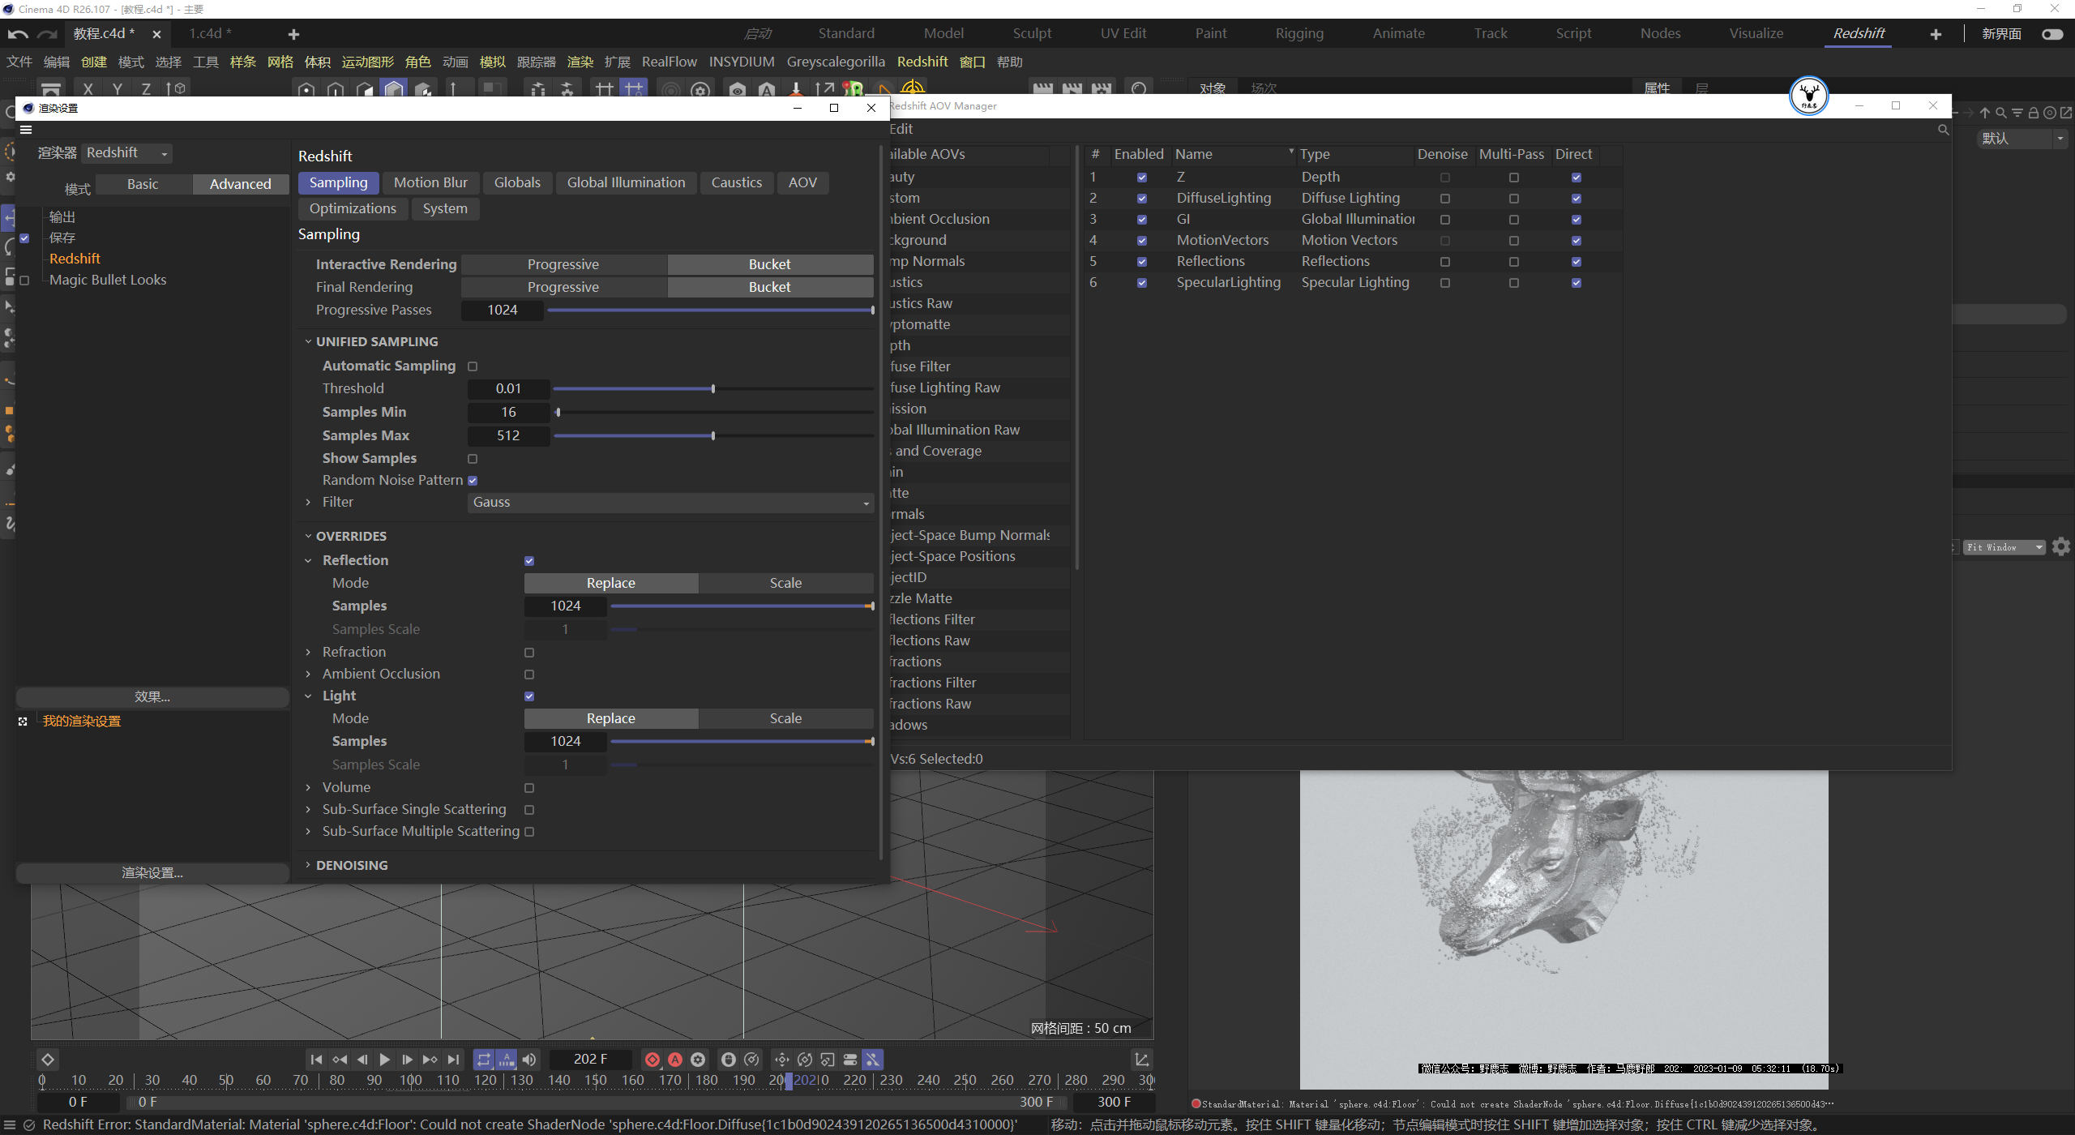Click the timeline sound speaker icon
Image resolution: width=2075 pixels, height=1135 pixels.
pyautogui.click(x=529, y=1060)
